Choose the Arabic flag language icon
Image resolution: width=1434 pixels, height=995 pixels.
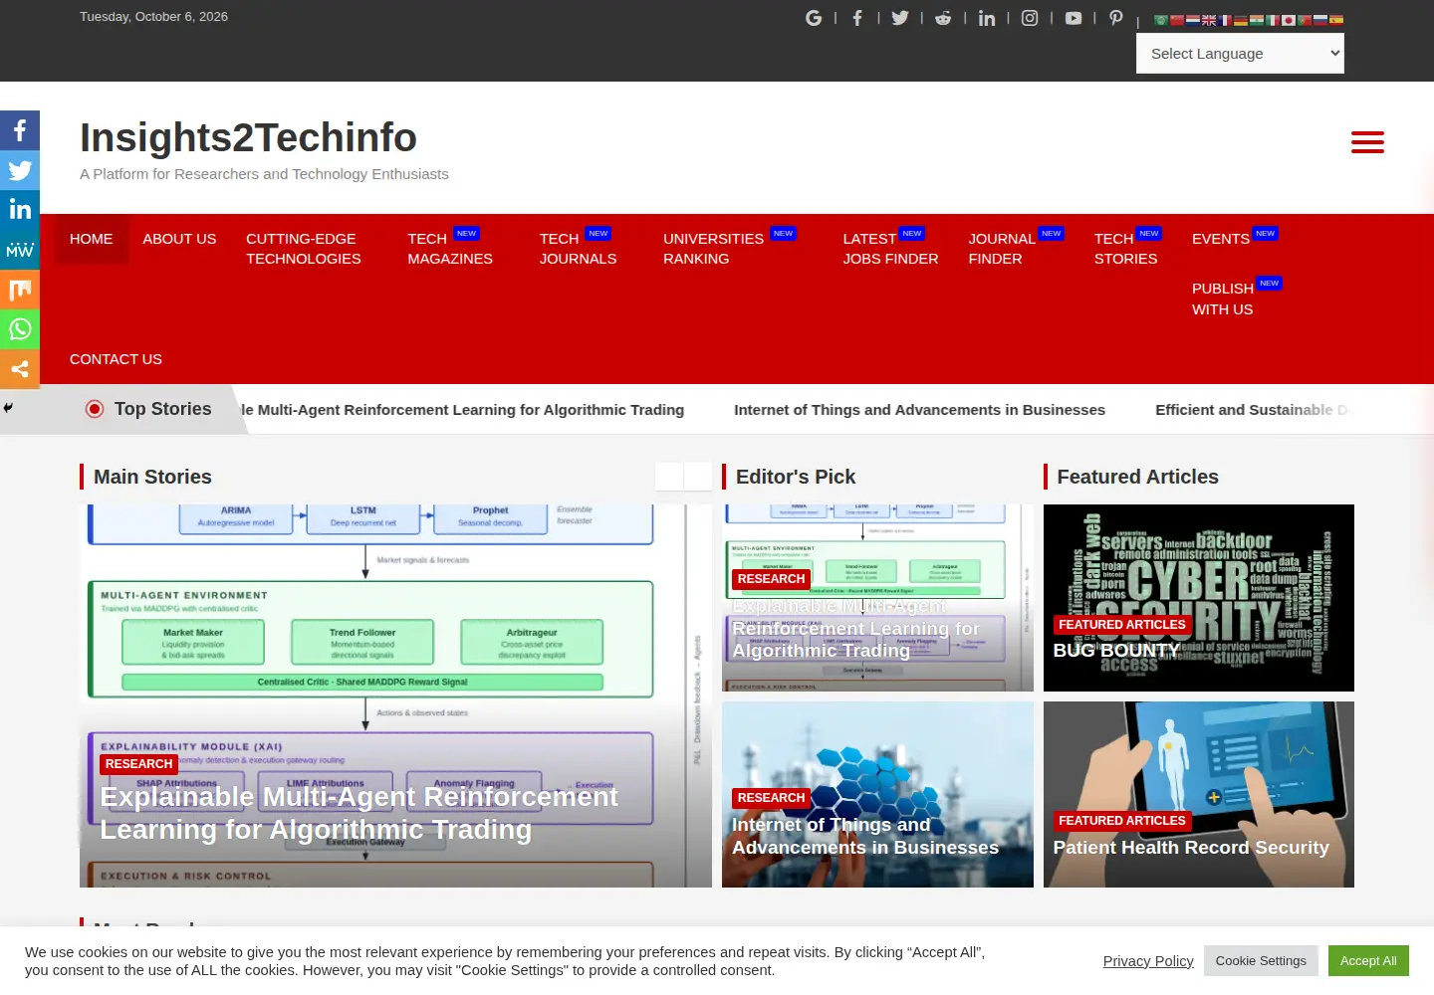(x=1161, y=20)
